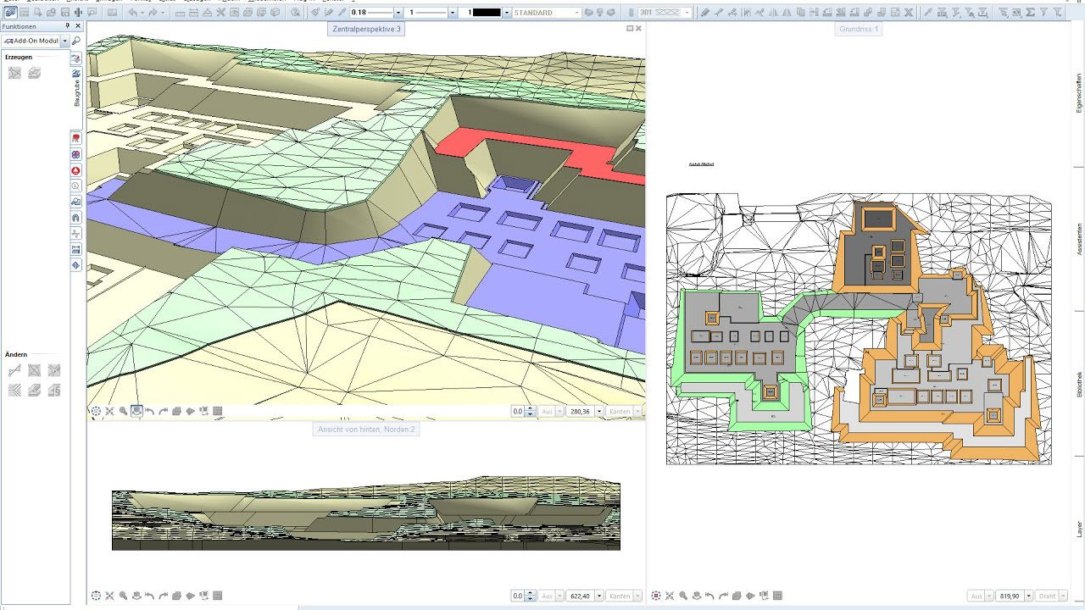Screen dimensions: 1085x610
Task: Open the 819,90 scale dropdown in Grundriss view
Action: coord(1029,596)
